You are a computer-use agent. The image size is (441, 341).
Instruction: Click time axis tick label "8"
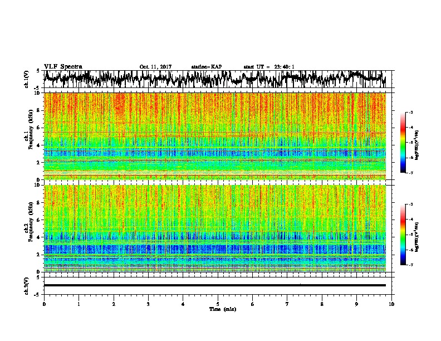click(x=322, y=304)
